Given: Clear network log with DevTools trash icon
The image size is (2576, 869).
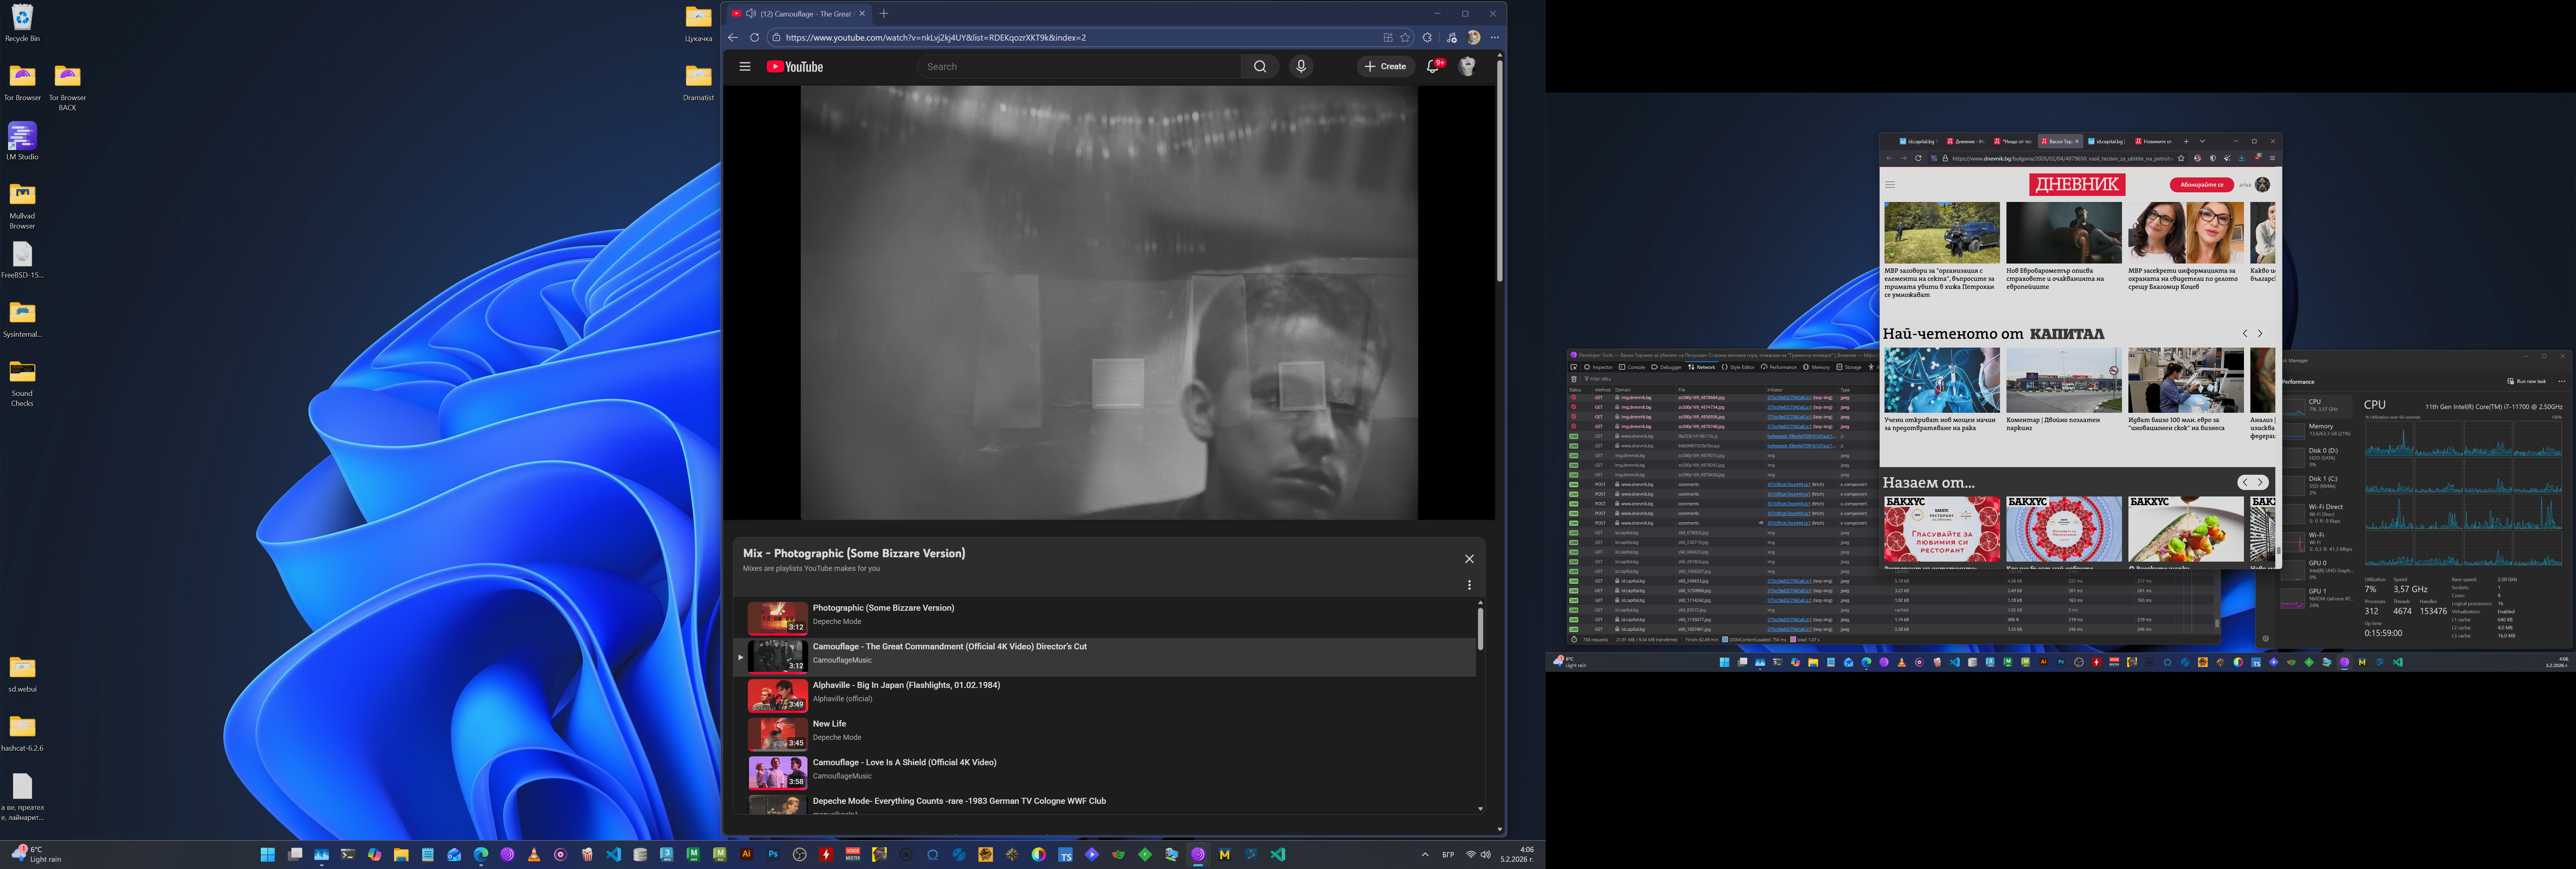Looking at the screenshot, I should (x=1574, y=379).
